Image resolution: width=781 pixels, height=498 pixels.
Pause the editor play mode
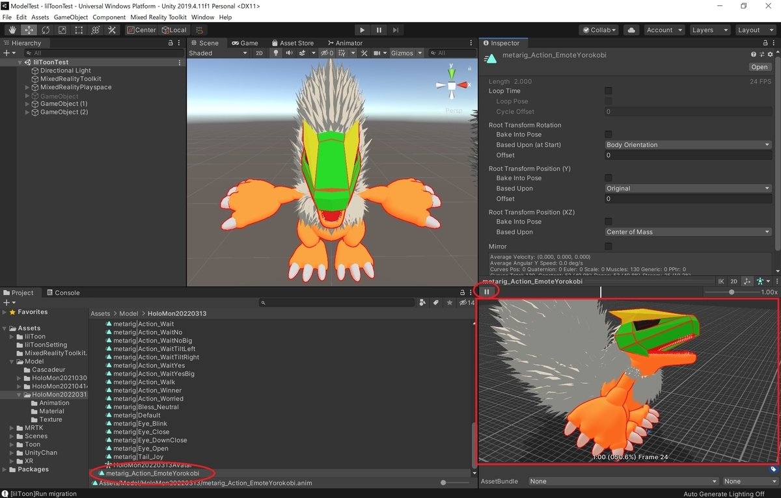pyautogui.click(x=379, y=30)
